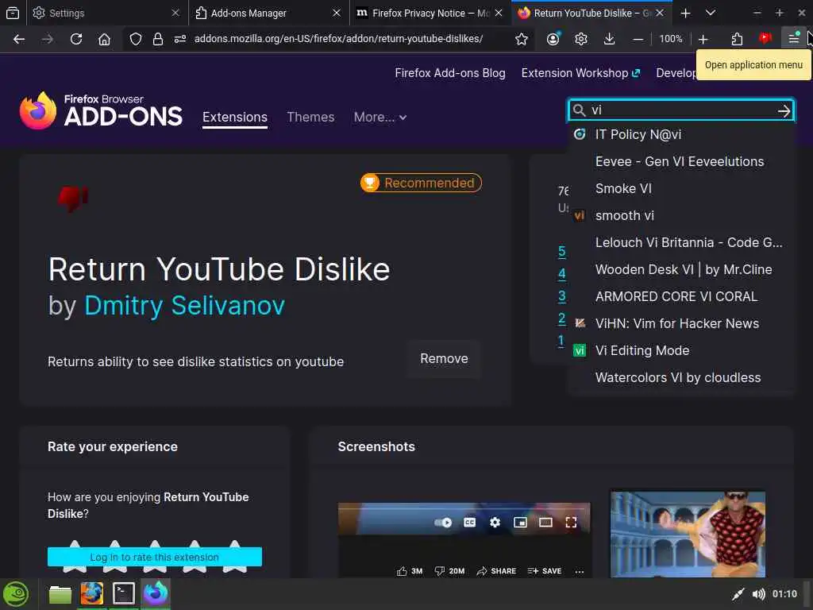
Task: Open author Dmitry Selivanov's profile
Action: (x=184, y=305)
